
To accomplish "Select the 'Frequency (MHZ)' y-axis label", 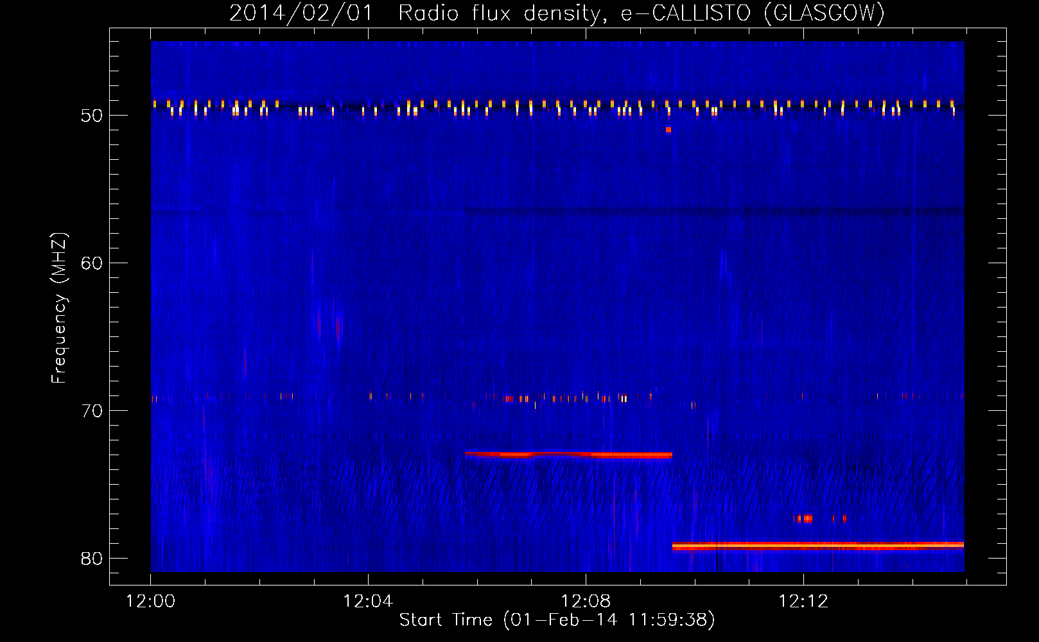I will pyautogui.click(x=59, y=308).
